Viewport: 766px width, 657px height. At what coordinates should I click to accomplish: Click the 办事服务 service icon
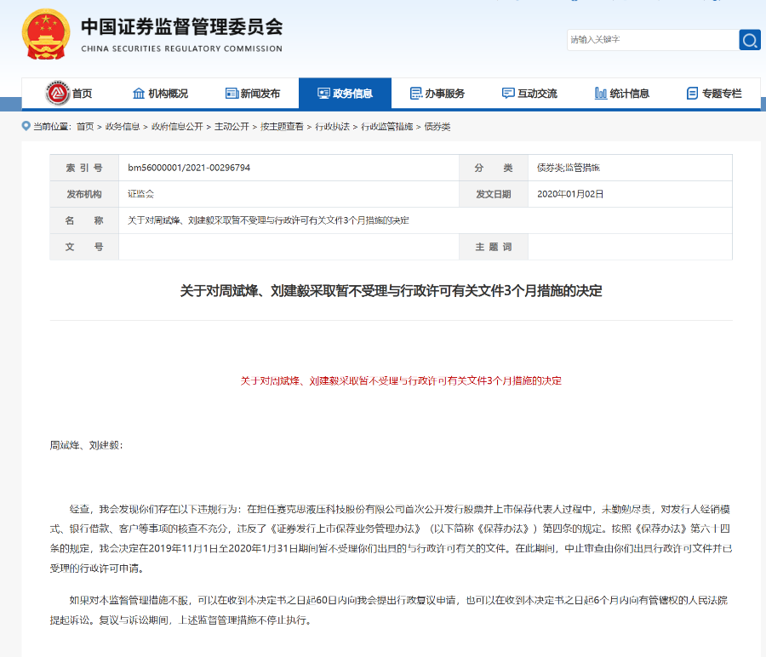[416, 91]
